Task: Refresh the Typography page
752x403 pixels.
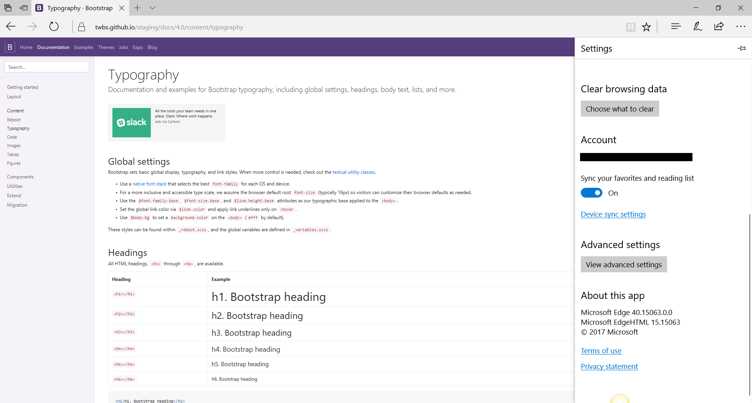Action: coord(54,27)
